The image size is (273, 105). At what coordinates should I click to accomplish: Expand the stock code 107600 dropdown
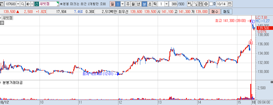[18, 4]
